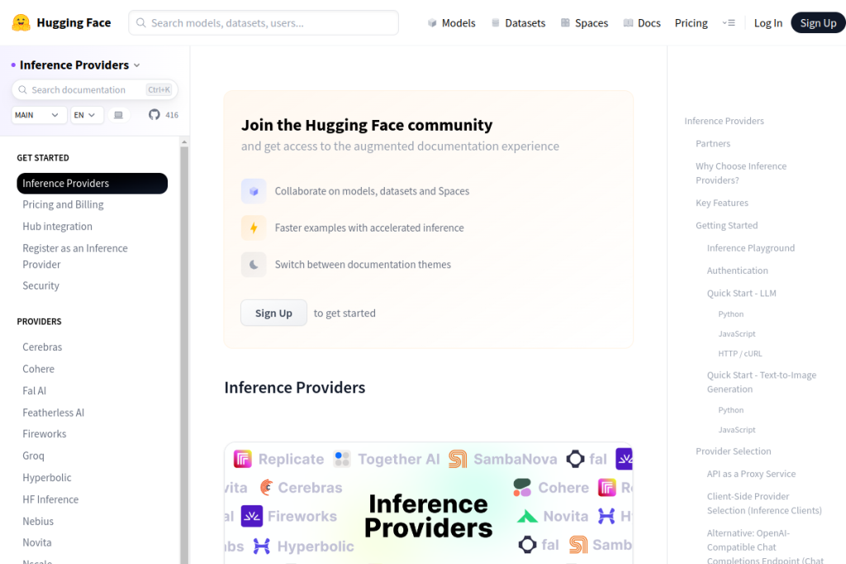Open the MAIN version dropdown
Screen dimensions: 846x564
pyautogui.click(x=39, y=115)
